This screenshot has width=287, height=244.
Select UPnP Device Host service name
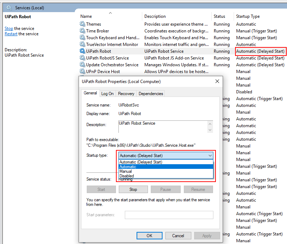(x=103, y=72)
